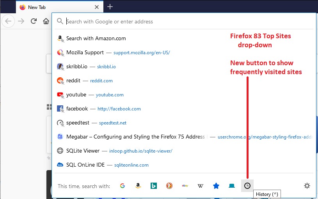Click the speedtest gauge favicon
The width and height of the screenshot is (318, 199).
click(60, 123)
